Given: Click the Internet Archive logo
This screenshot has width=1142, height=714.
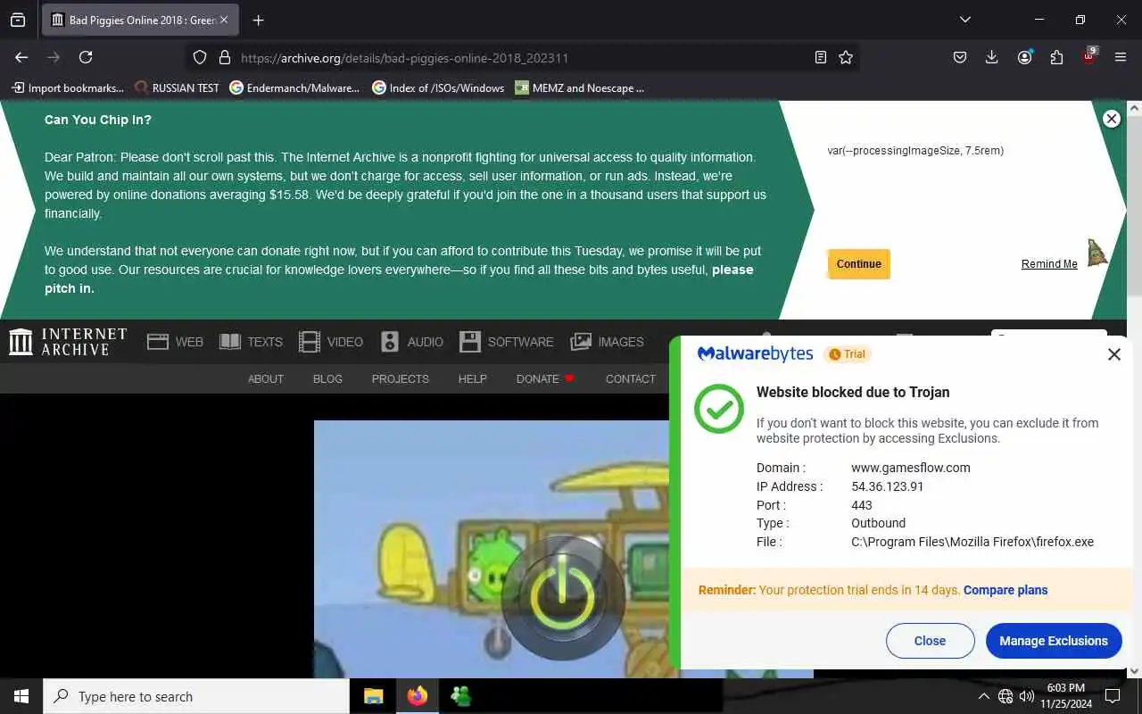Looking at the screenshot, I should tap(68, 342).
